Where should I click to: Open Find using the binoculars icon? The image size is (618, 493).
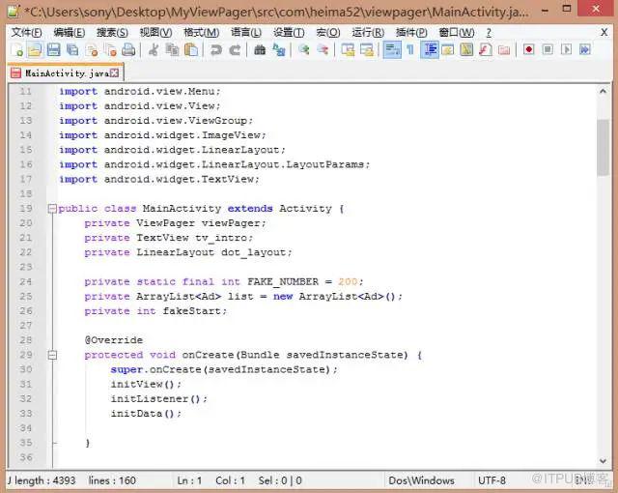[260, 50]
